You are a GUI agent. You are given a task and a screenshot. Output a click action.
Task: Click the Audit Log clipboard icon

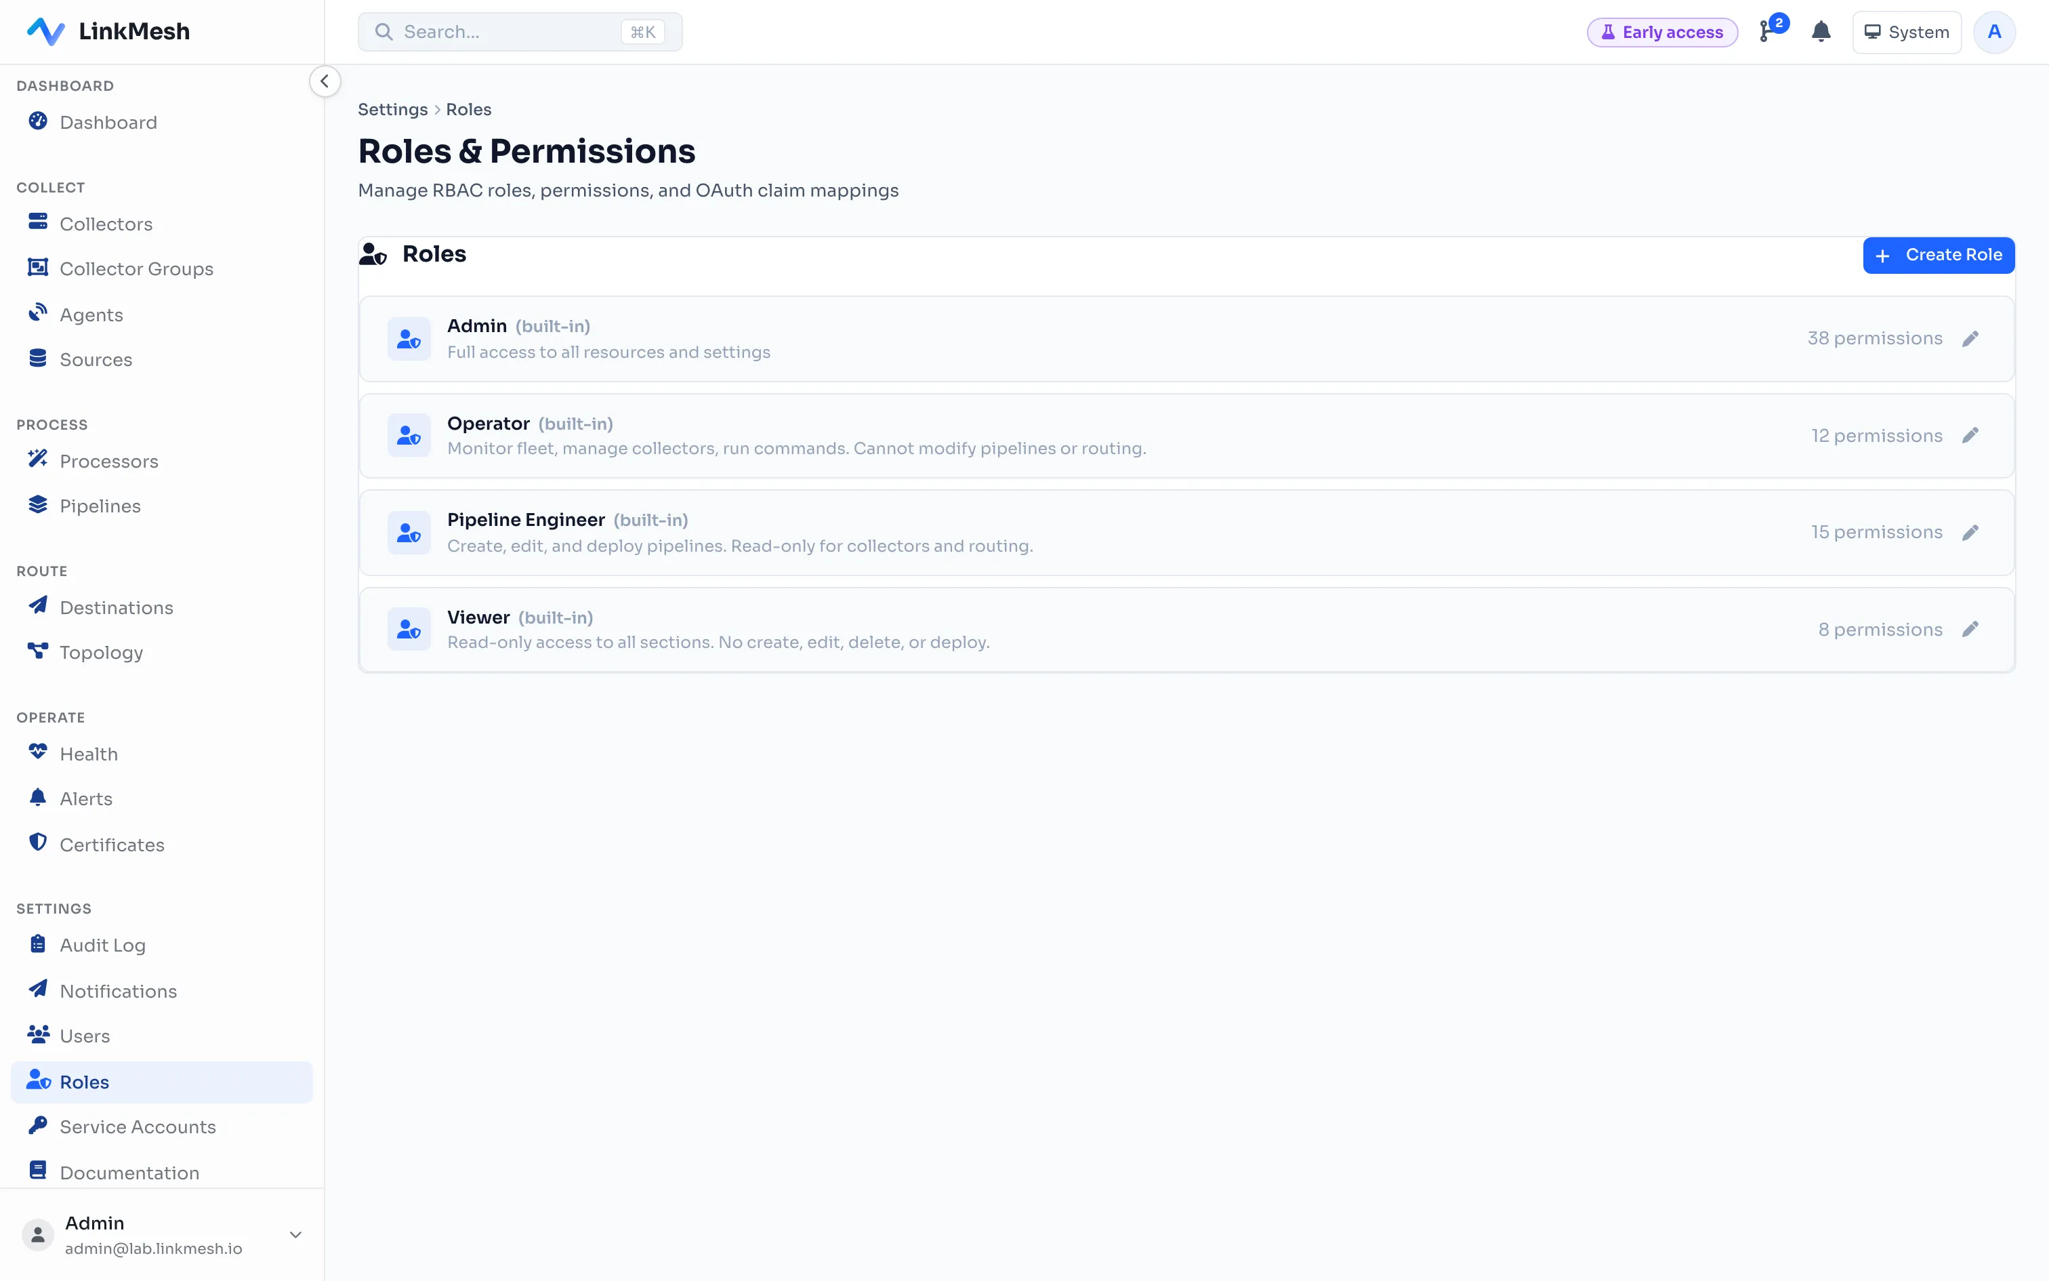coord(38,943)
